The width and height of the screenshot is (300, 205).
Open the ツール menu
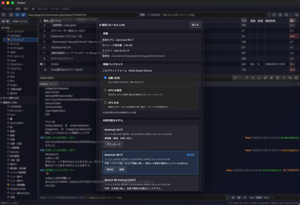[54, 9]
